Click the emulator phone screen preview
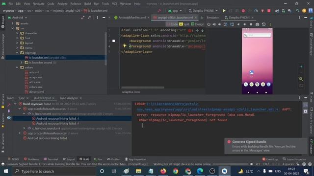Viewport: 314px width, 176px height. coord(257,61)
